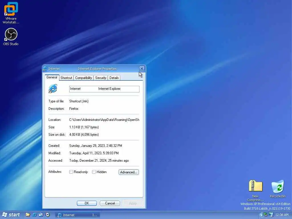This screenshot has height=219, width=292.
Task: Click the first system tray icon
Action: 261,215
